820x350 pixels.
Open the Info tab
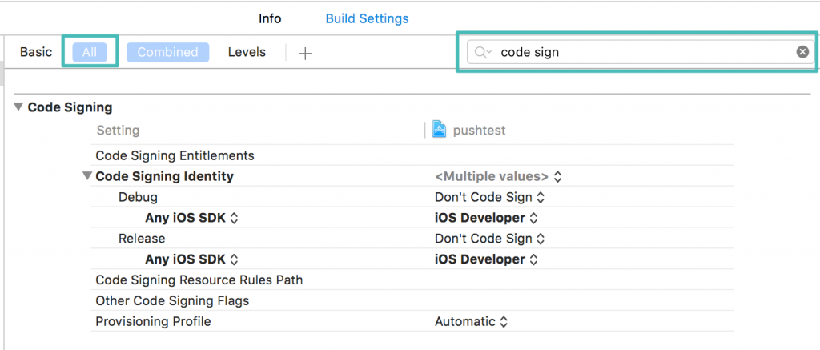coord(270,18)
